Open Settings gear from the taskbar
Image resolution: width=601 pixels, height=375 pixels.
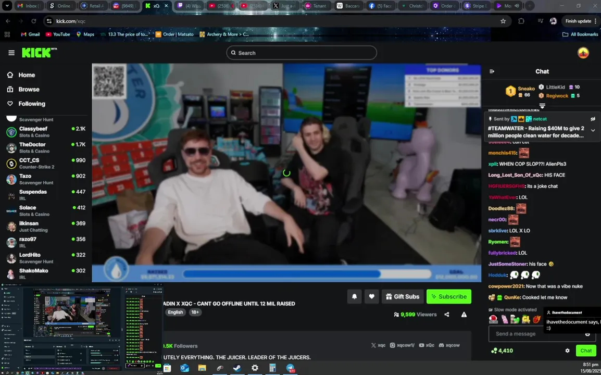point(255,368)
